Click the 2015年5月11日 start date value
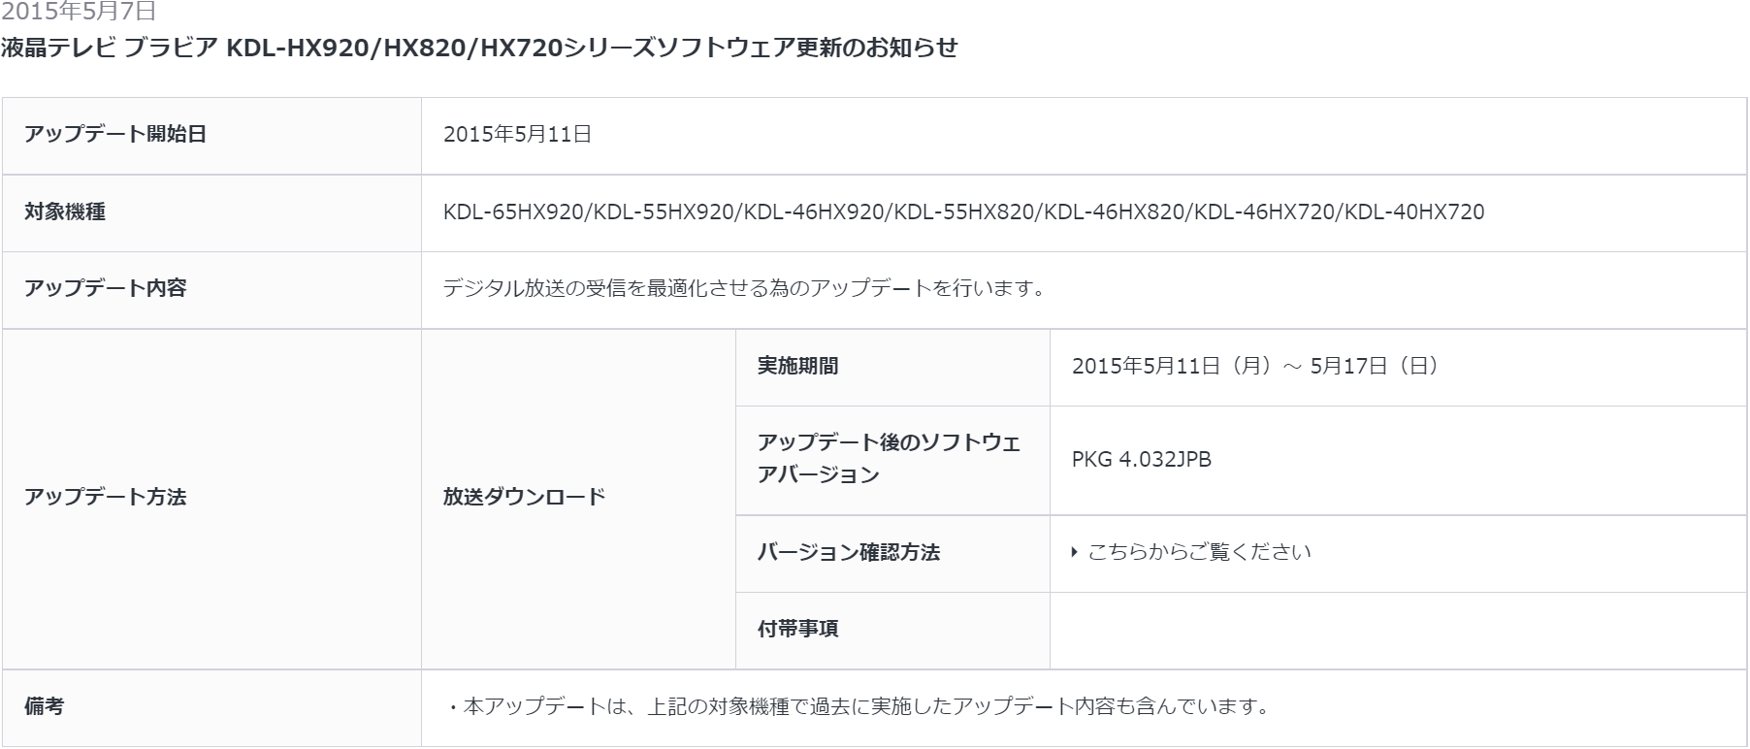This screenshot has height=749, width=1750. (x=518, y=135)
